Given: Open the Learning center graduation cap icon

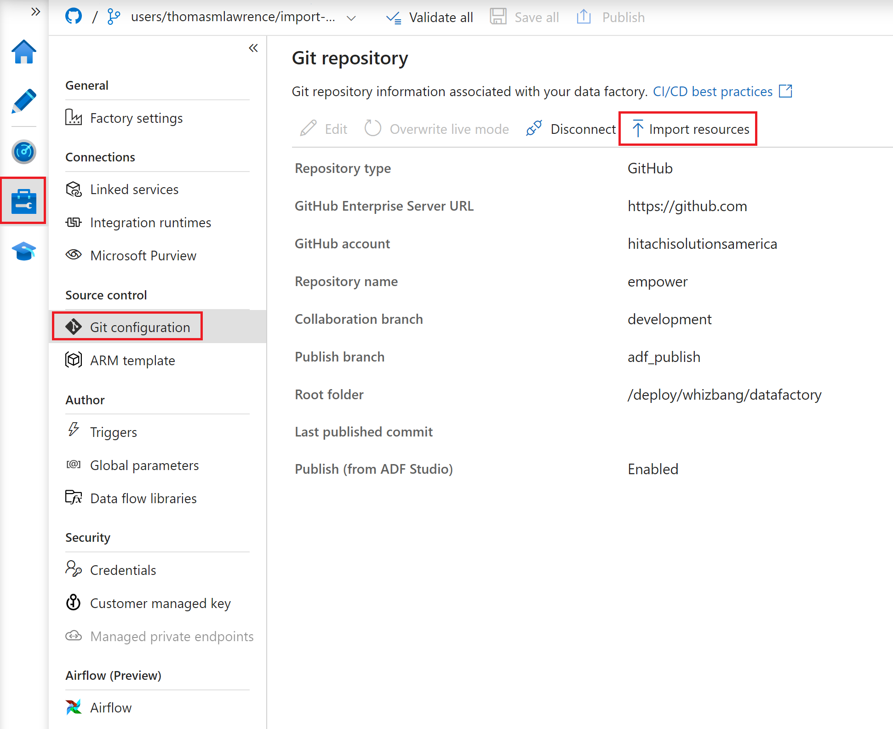Looking at the screenshot, I should 24,251.
